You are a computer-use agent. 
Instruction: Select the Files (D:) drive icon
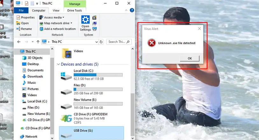point(66,92)
